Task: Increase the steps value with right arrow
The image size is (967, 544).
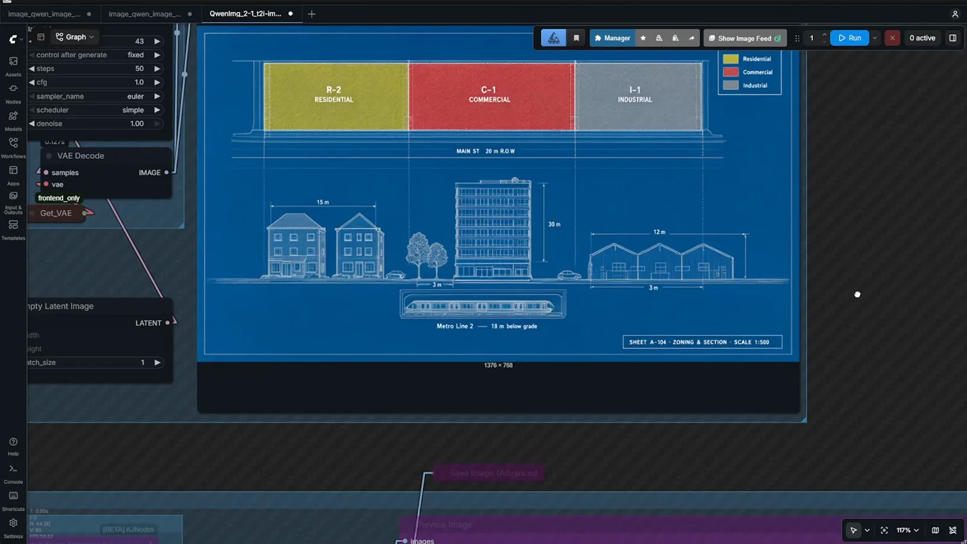Action: [157, 68]
